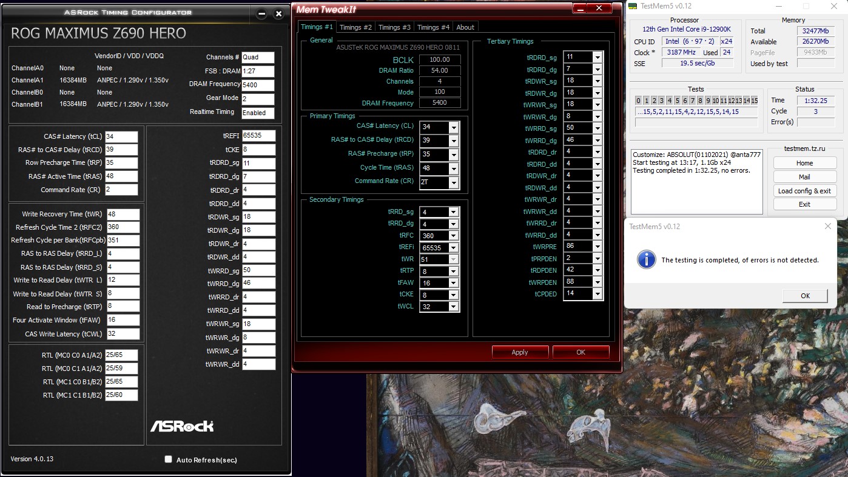Switch to the Timings #2 tab
The image size is (848, 477).
(355, 27)
